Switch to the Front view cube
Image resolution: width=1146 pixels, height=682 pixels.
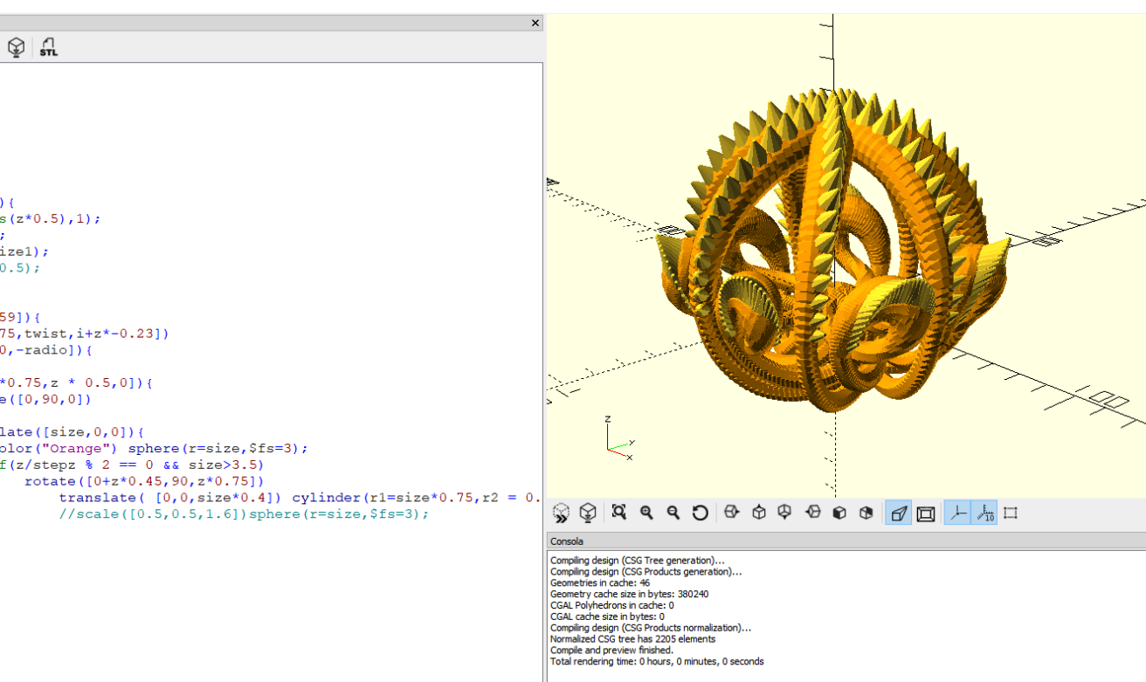click(839, 513)
